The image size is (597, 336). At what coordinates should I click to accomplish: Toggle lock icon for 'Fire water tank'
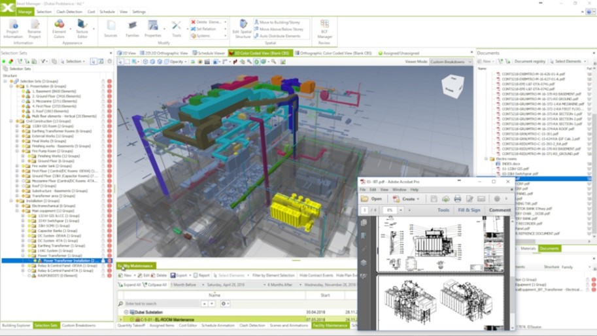coord(103,166)
